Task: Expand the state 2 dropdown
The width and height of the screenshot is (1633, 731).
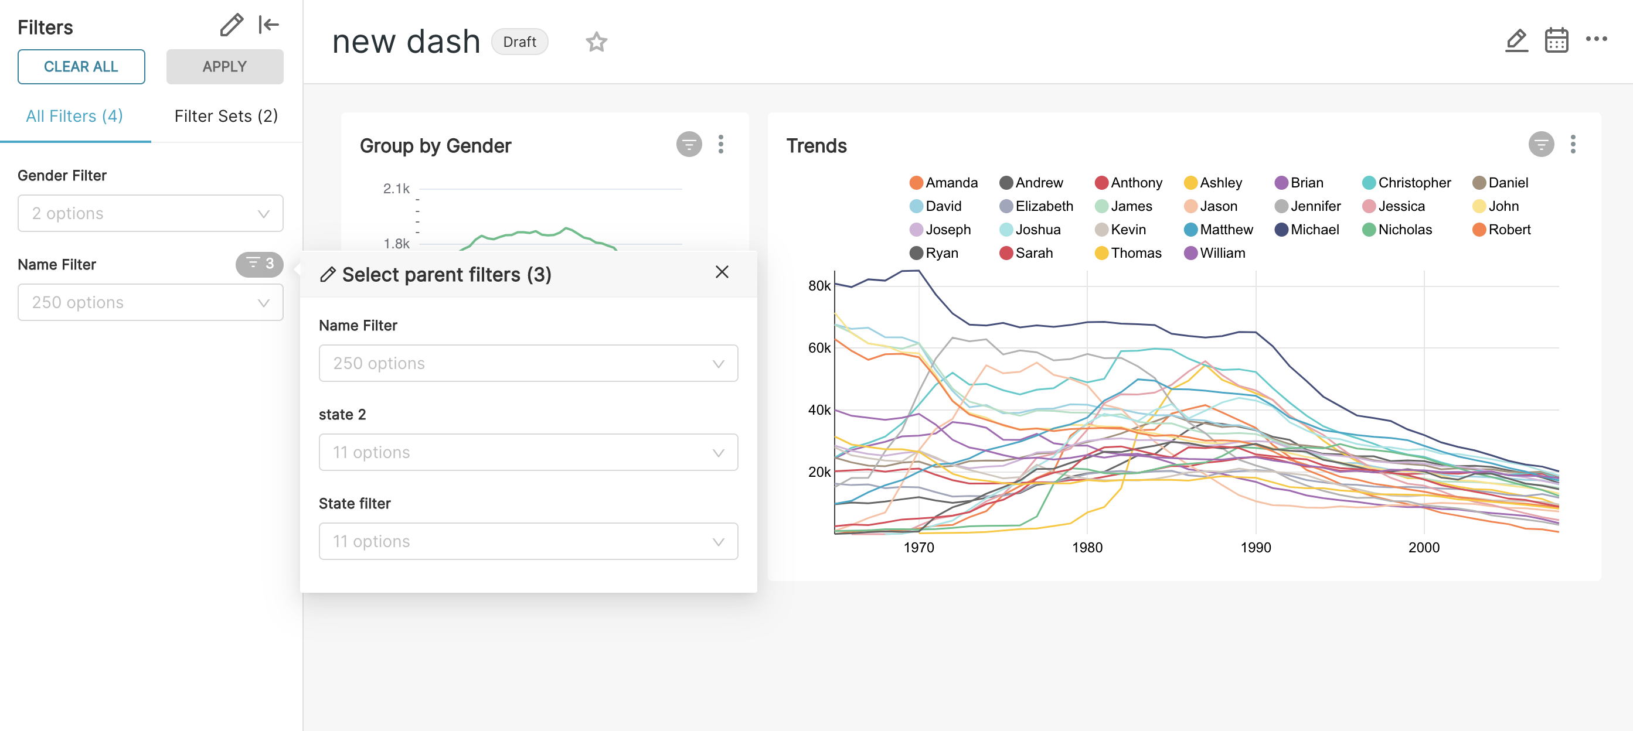Action: click(x=528, y=452)
